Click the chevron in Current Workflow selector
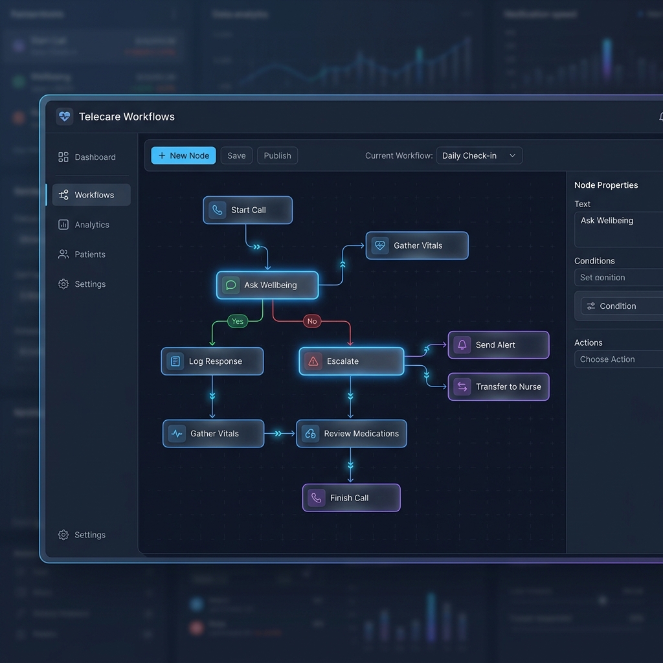Image resolution: width=663 pixels, height=663 pixels. coord(513,155)
